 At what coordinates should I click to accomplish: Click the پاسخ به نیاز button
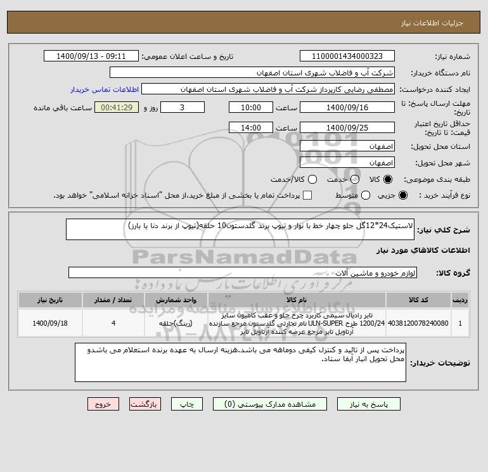(368, 404)
